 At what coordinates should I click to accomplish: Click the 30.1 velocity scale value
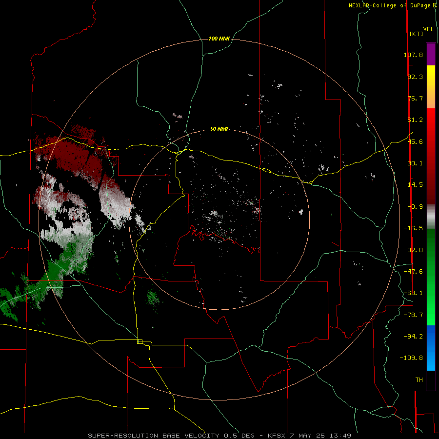click(415, 163)
